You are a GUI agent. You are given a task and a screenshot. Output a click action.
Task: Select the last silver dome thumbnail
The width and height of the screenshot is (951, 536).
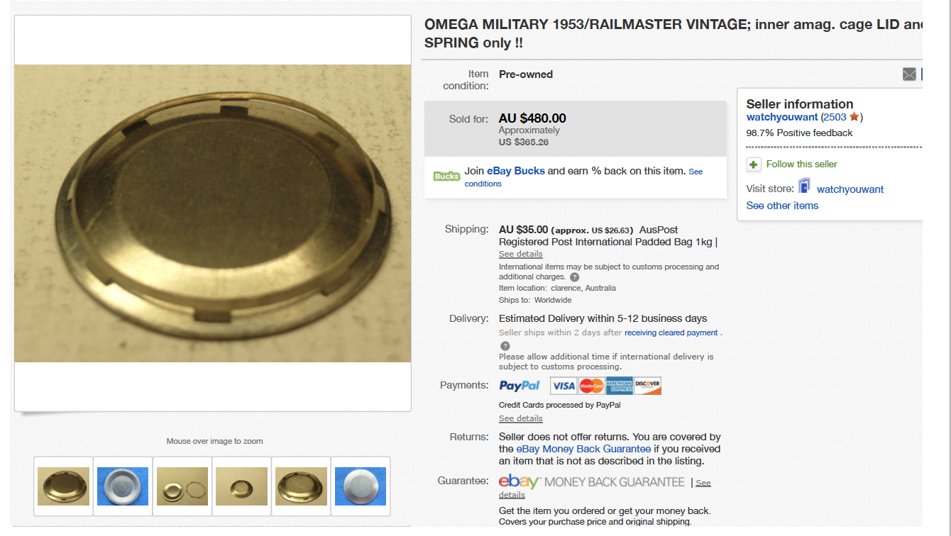tap(361, 486)
